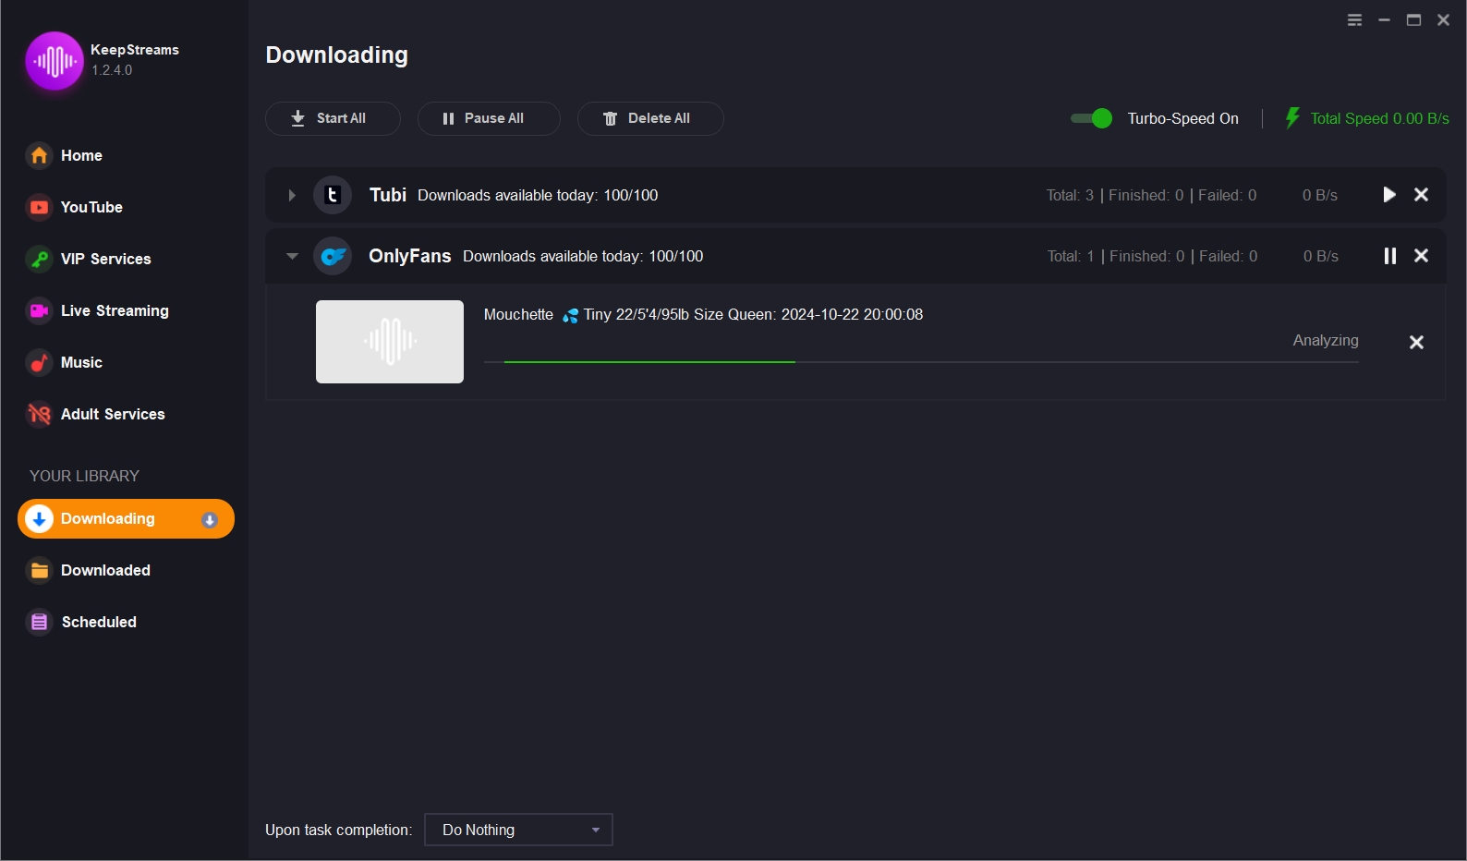Click the Total Speed 0.00 B/s readout

tap(1379, 118)
